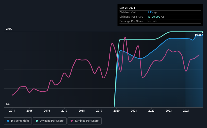The height and width of the screenshot is (128, 207).
Task: Select the 2024 x-axis label
Action: point(186,111)
